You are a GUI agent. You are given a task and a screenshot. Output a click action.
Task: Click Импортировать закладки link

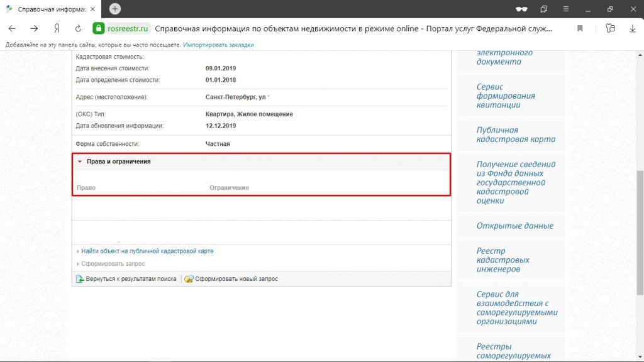point(218,45)
